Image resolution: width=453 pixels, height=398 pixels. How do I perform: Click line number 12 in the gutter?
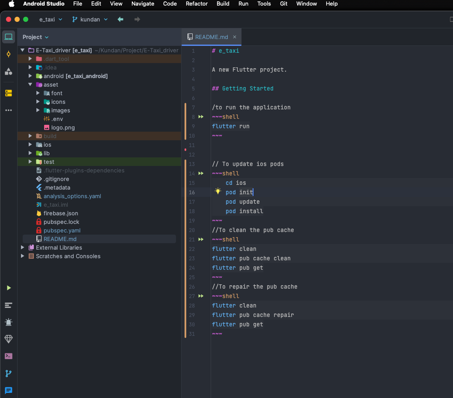click(192, 154)
